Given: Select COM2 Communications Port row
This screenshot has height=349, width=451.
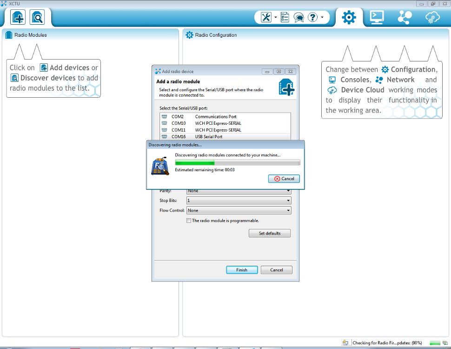Looking at the screenshot, I should 225,117.
